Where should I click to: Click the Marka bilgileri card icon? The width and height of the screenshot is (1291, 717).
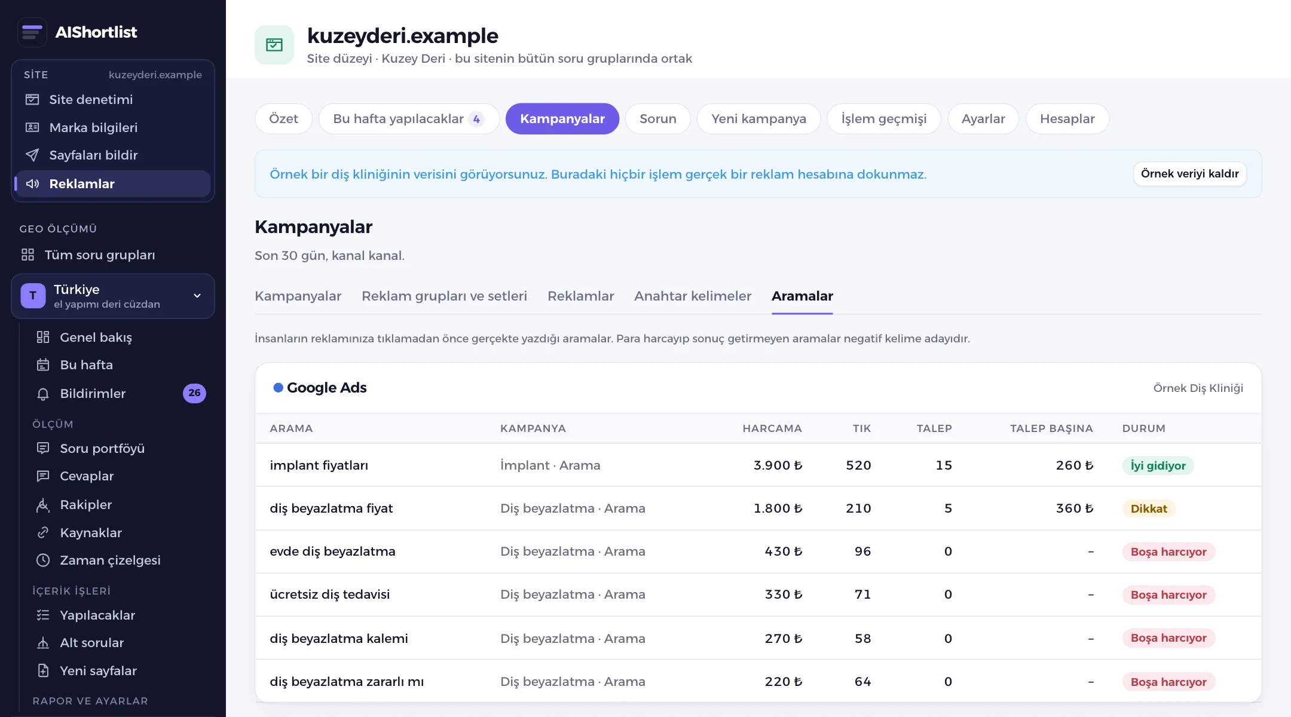pos(32,127)
